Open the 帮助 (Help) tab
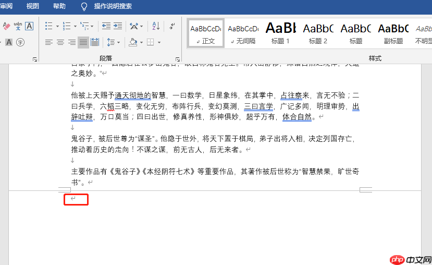The height and width of the screenshot is (265, 432). (59, 6)
